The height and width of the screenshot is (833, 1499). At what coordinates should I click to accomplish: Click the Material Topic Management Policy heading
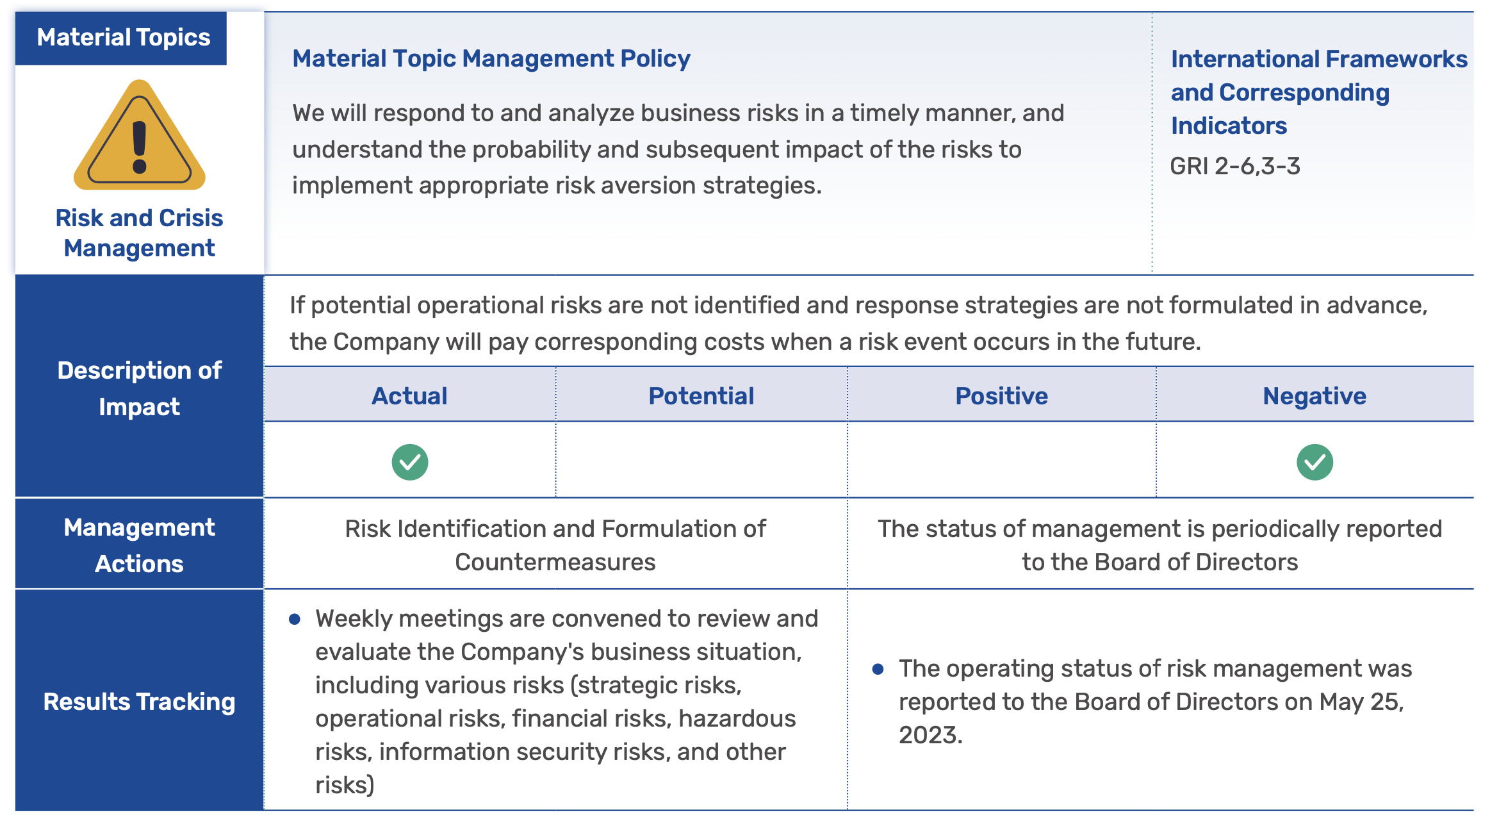point(491,58)
